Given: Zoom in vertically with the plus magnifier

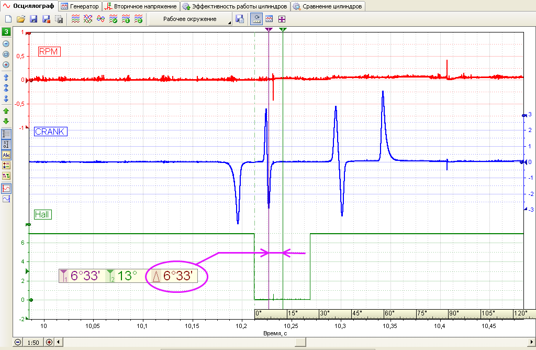Looking at the screenshot, I should [6, 64].
